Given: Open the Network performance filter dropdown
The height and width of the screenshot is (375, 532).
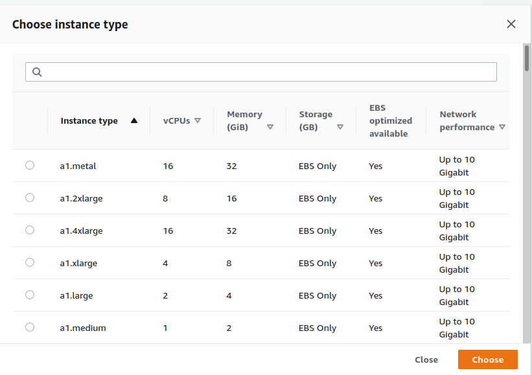Looking at the screenshot, I should click(x=502, y=127).
